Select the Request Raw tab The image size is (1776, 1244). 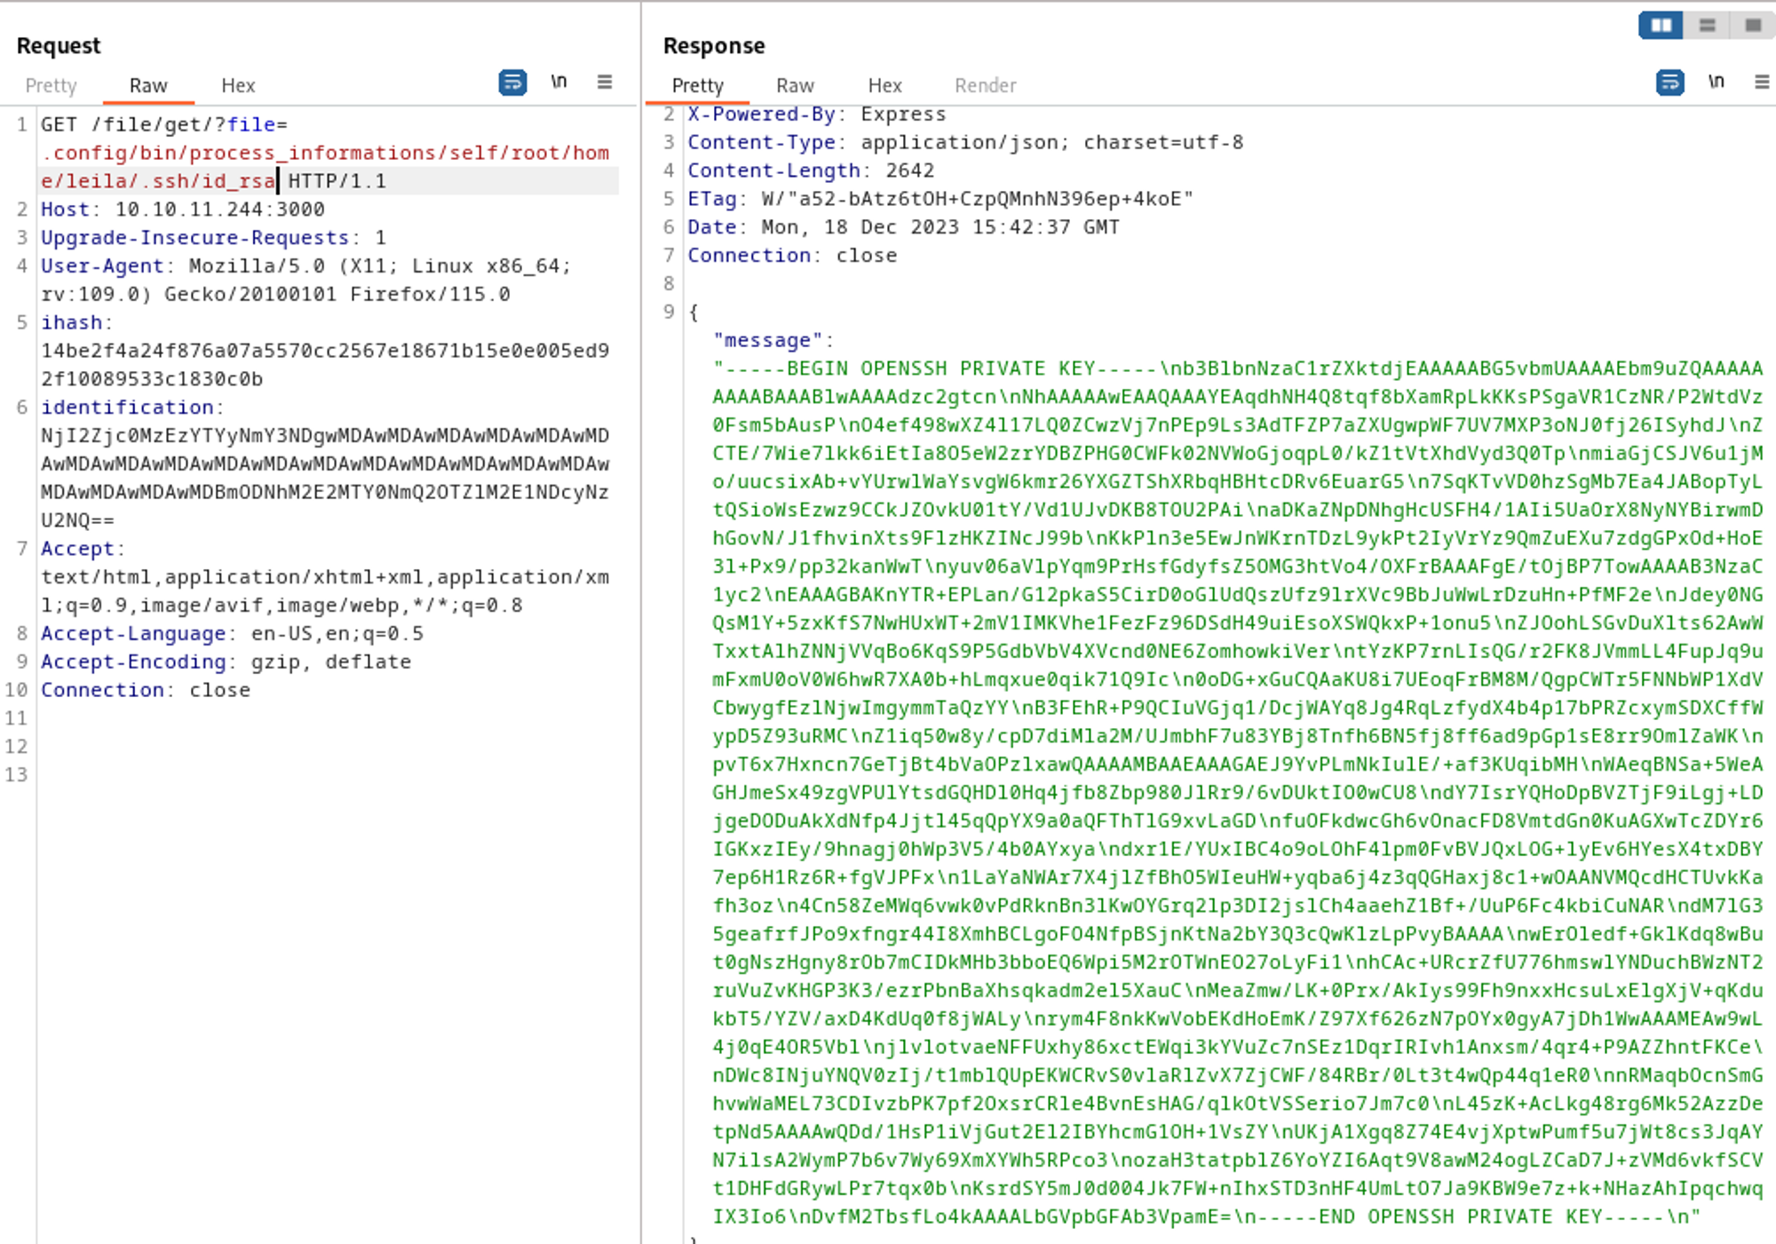pyautogui.click(x=148, y=86)
